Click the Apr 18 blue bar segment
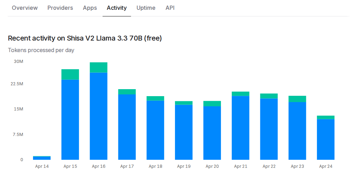 (155, 130)
